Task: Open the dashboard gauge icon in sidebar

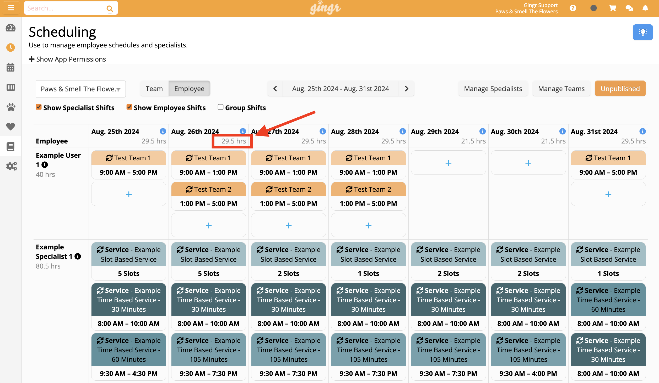Action: pyautogui.click(x=11, y=28)
